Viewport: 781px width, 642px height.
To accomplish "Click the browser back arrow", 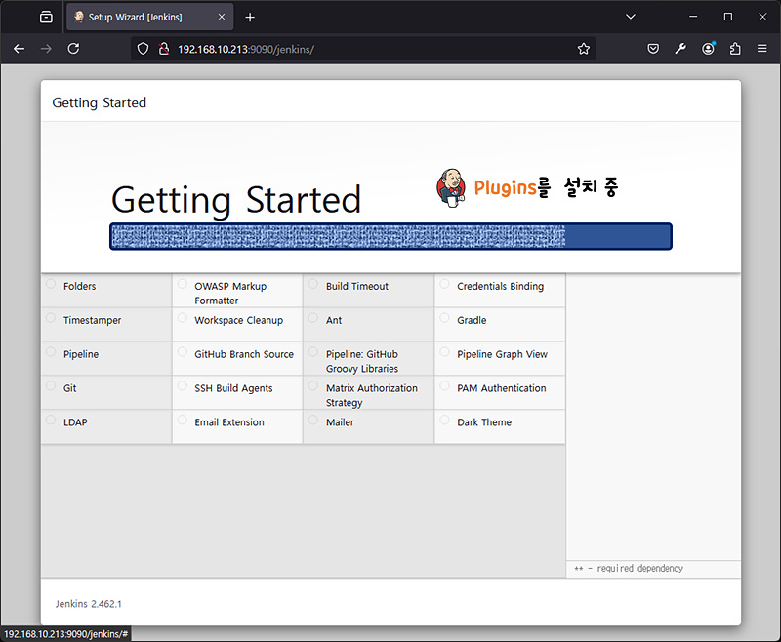I will [x=19, y=49].
